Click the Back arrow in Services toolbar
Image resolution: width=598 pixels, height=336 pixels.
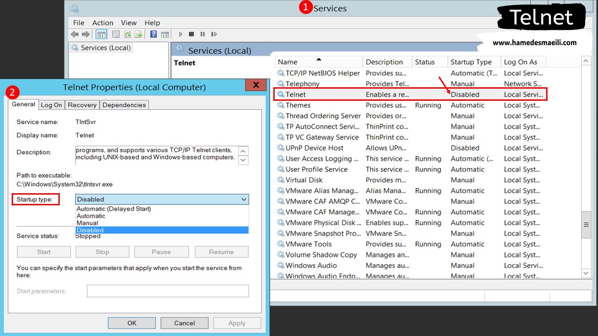click(x=75, y=34)
